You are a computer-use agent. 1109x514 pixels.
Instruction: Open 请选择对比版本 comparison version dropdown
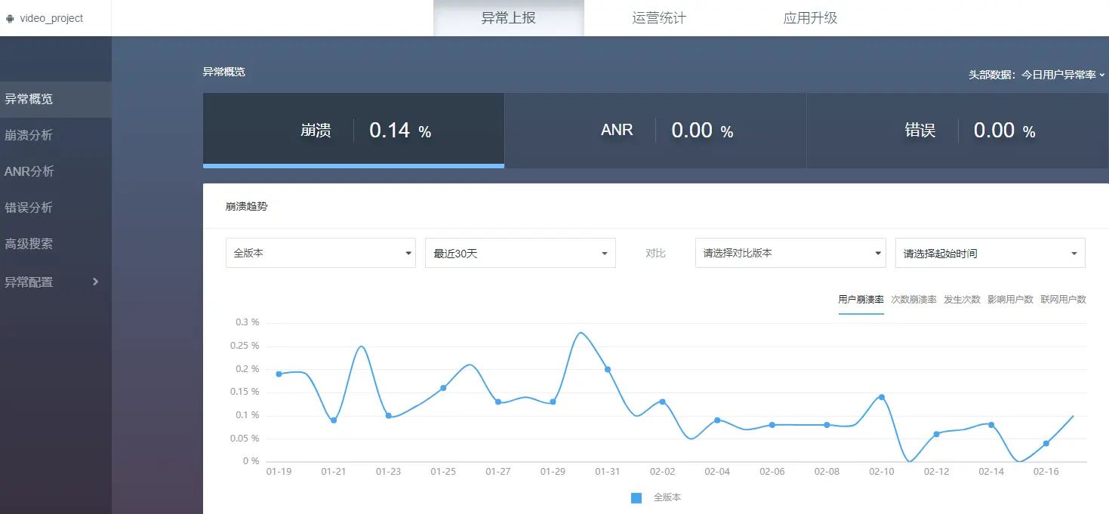click(790, 253)
